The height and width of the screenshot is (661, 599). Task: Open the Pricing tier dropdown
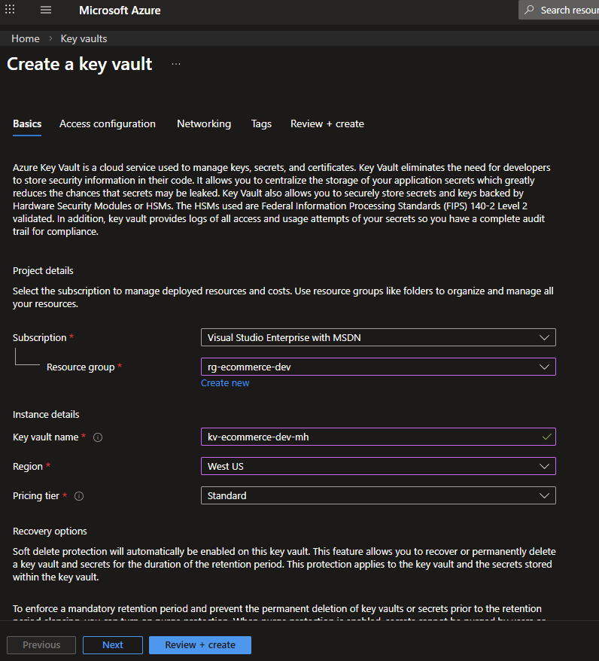click(378, 496)
